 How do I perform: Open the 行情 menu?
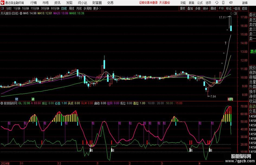pyautogui.click(x=34, y=3)
